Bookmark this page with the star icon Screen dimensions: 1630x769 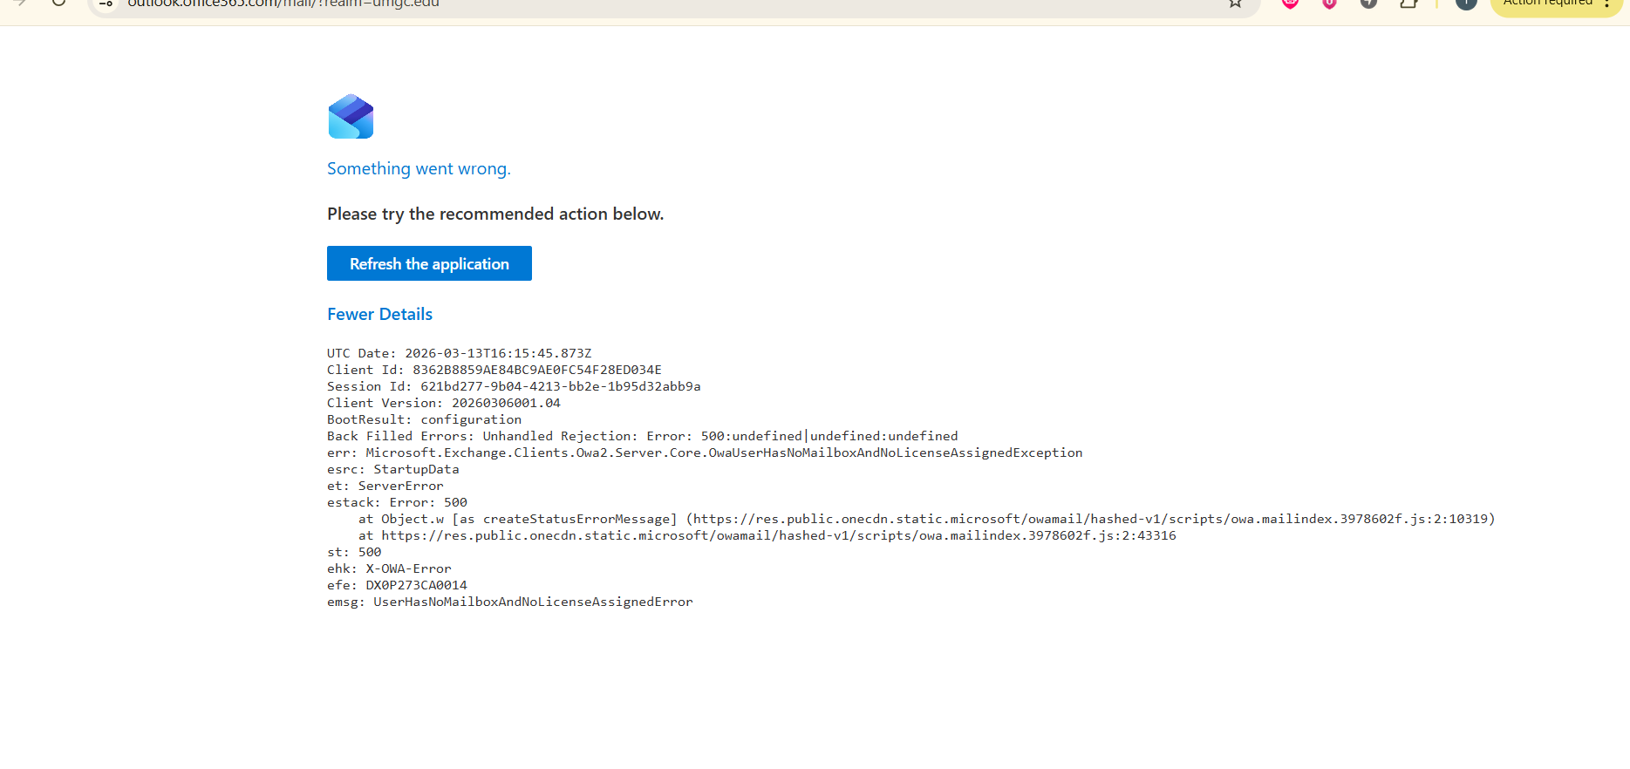point(1235,3)
